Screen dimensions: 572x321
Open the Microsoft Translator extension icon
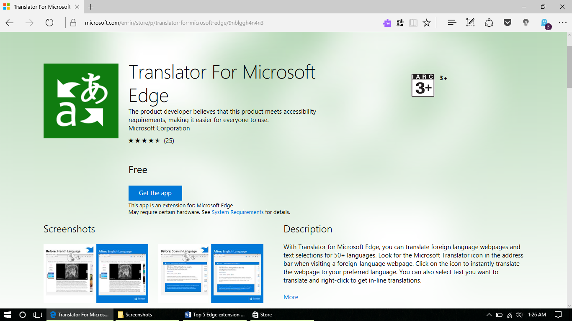click(399, 23)
